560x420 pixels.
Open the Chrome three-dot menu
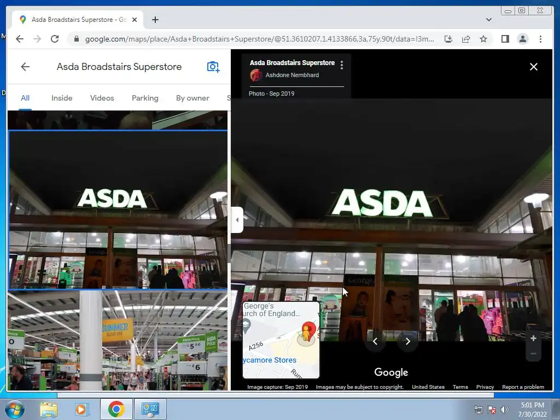click(540, 39)
